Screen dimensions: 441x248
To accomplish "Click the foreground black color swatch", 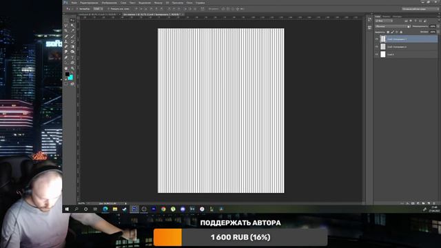I will [68, 74].
